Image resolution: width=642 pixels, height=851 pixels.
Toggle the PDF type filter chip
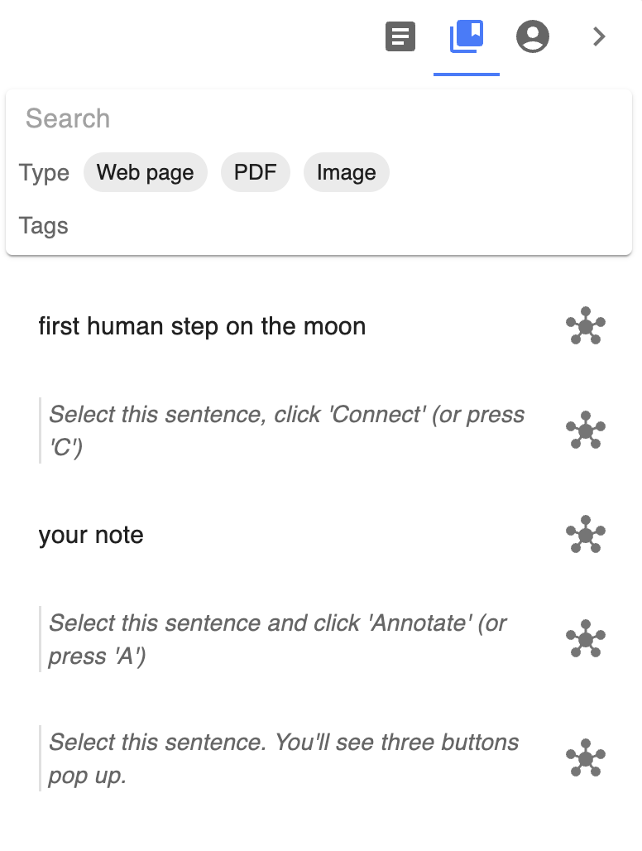tap(256, 172)
